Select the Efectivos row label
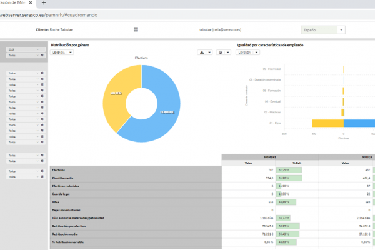 point(59,170)
